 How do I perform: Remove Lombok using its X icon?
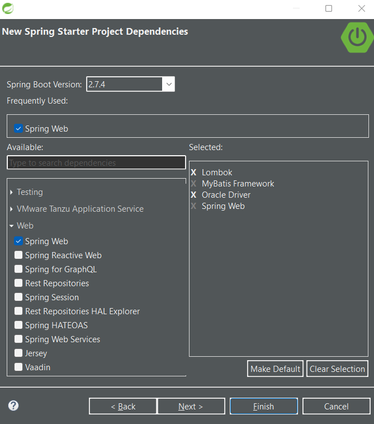coord(193,173)
